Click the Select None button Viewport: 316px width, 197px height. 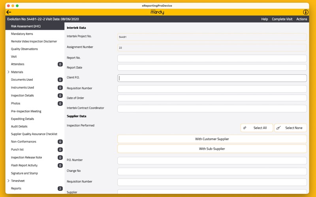point(290,128)
